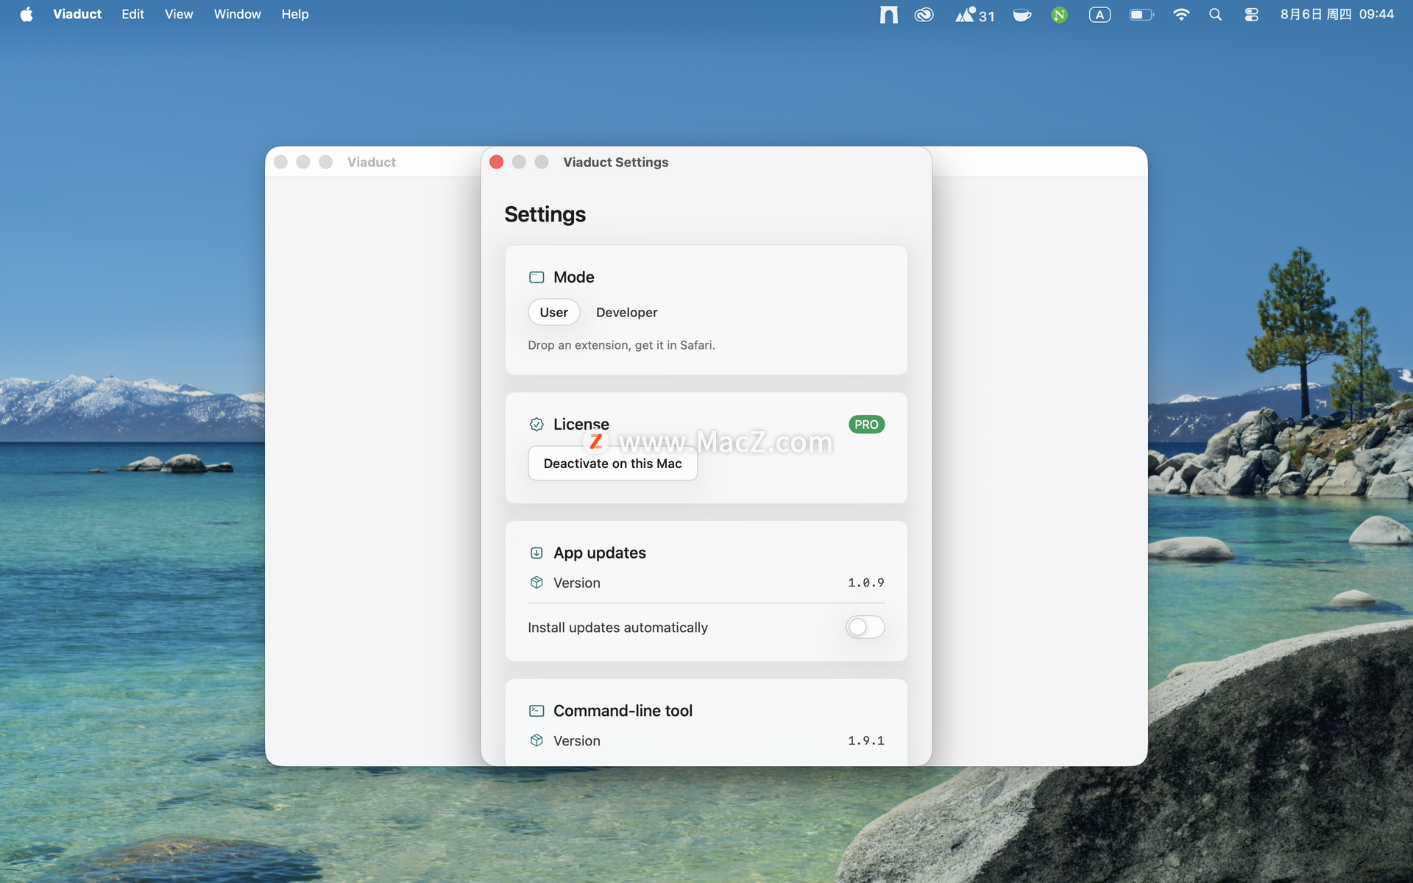Open the input source A icon
Screen dimensions: 1413x883
point(1099,15)
